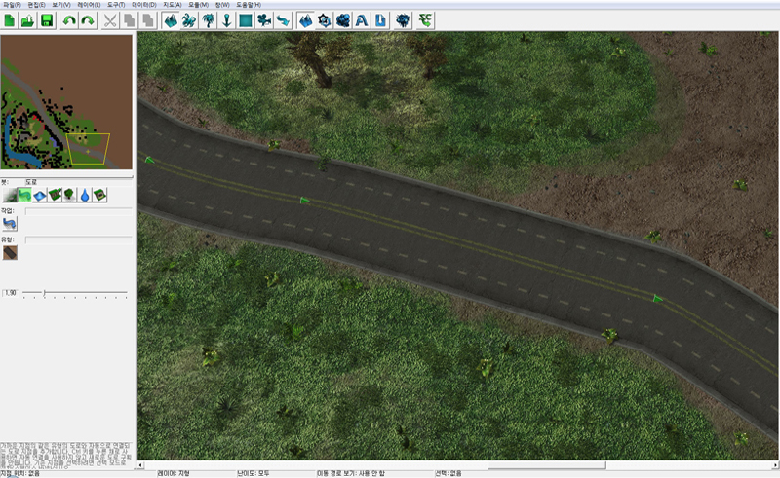Undo the last action
The width and height of the screenshot is (780, 478).
(x=69, y=20)
